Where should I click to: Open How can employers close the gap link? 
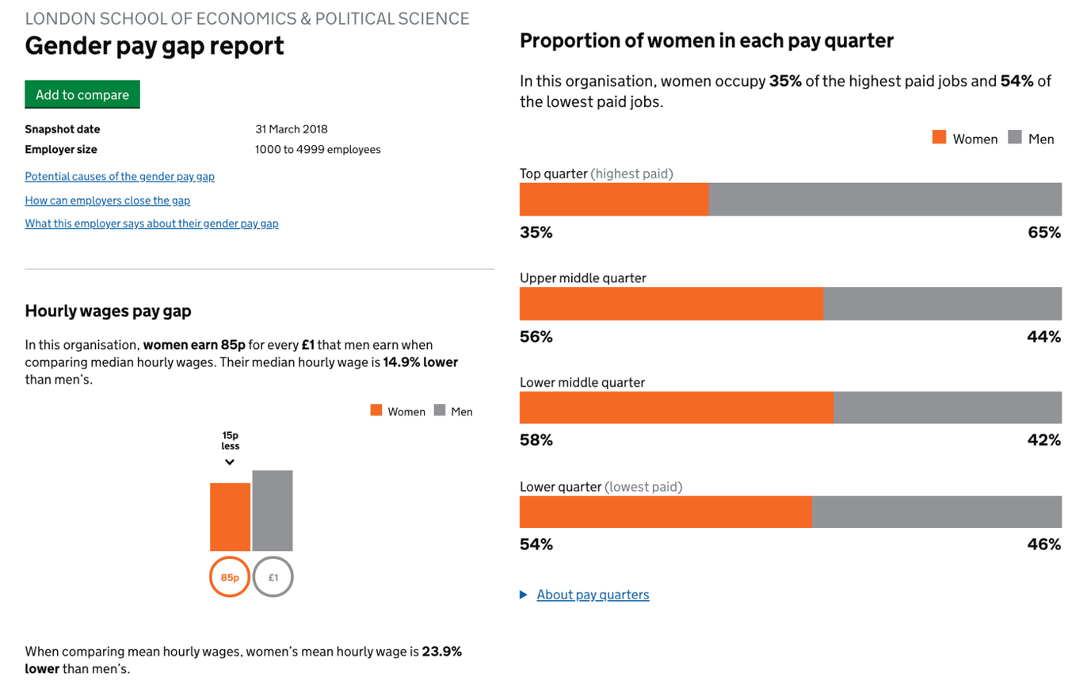tap(108, 201)
